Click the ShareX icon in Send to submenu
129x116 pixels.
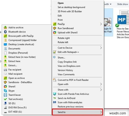5,87
